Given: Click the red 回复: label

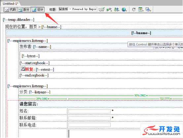Looking at the screenshot, I should (x=30, y=69).
